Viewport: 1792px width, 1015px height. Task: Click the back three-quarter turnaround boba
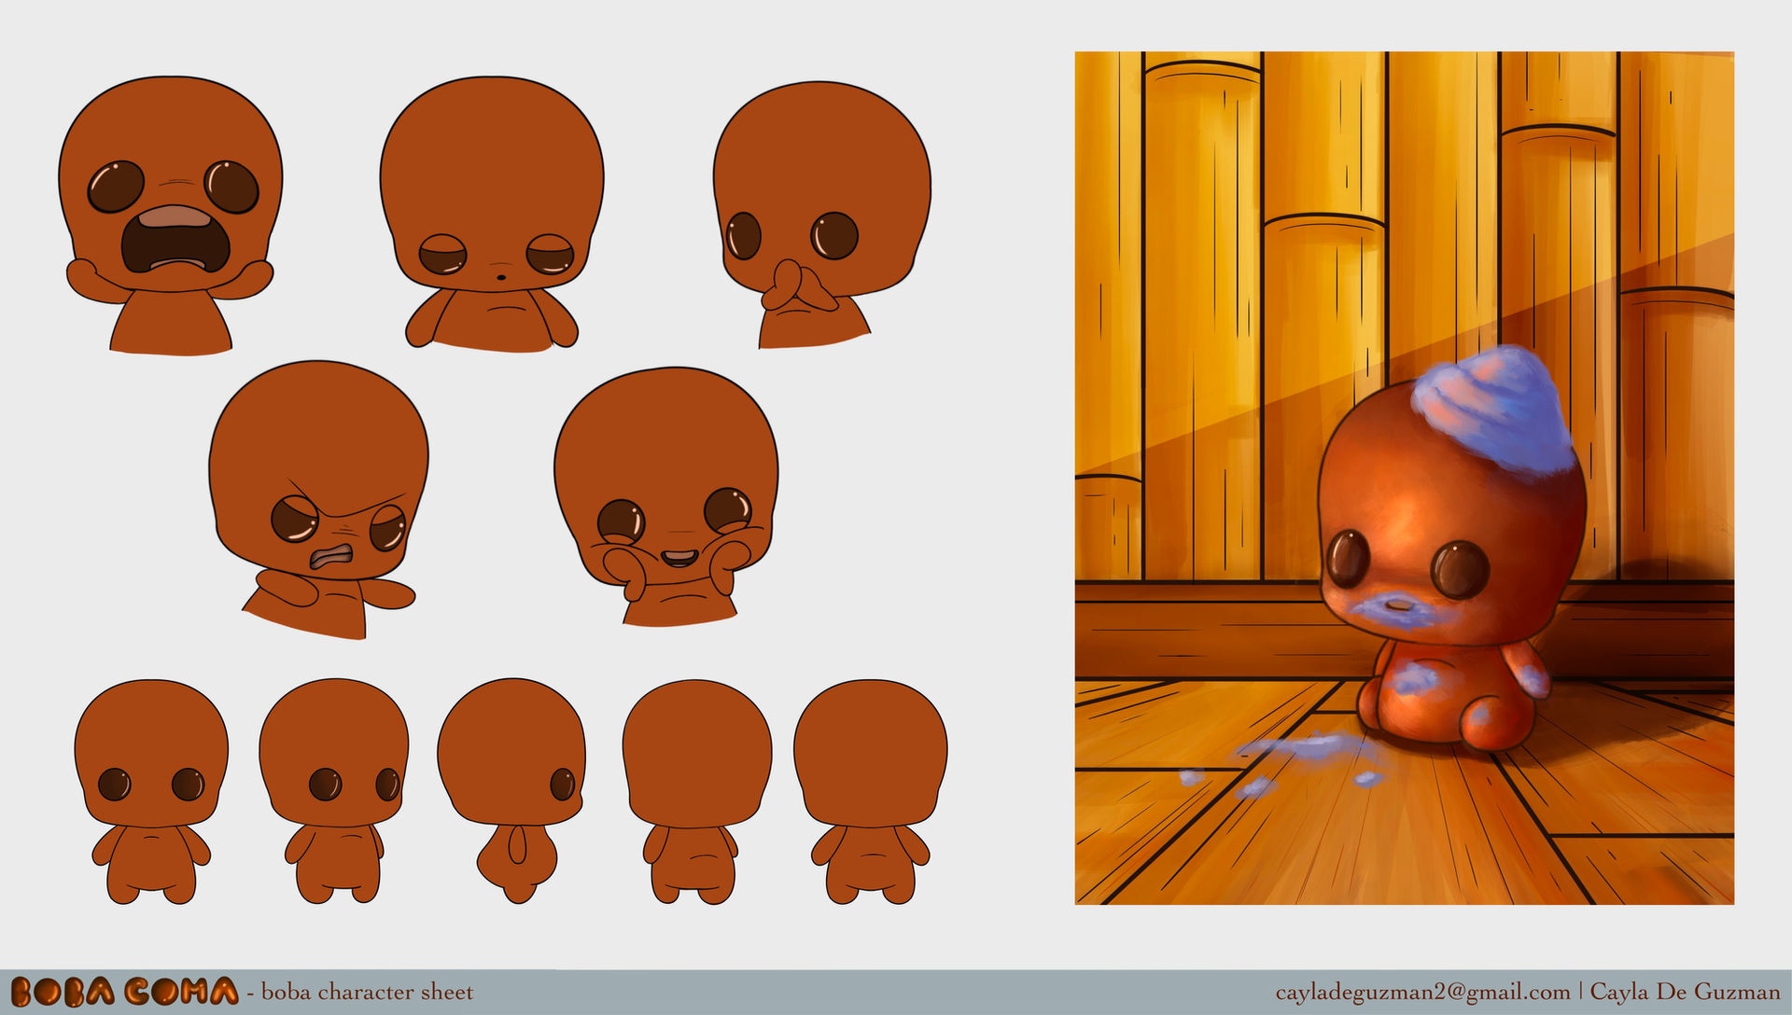pos(695,791)
